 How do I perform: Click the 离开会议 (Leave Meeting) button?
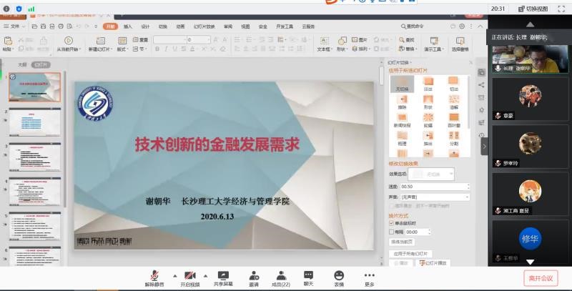coord(540,277)
